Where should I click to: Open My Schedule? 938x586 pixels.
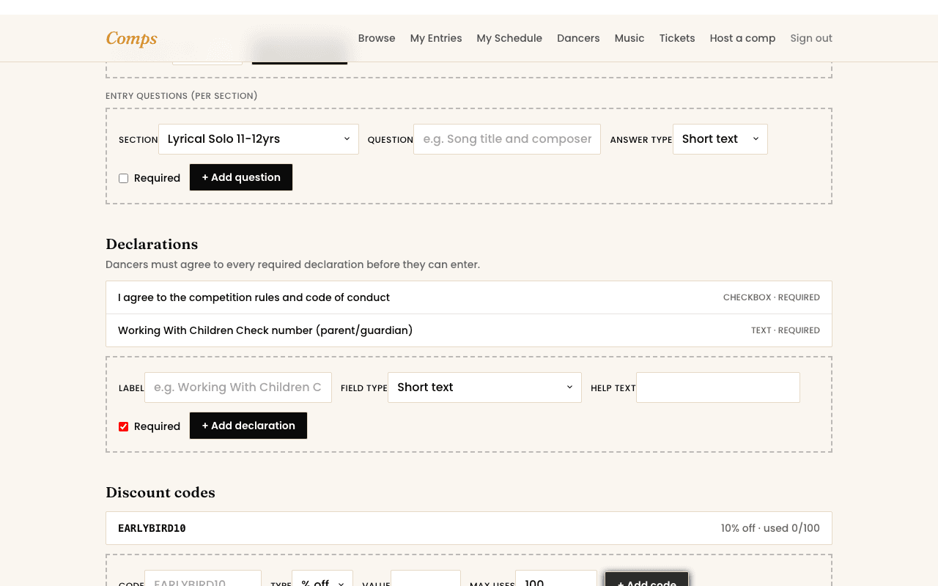pyautogui.click(x=509, y=38)
